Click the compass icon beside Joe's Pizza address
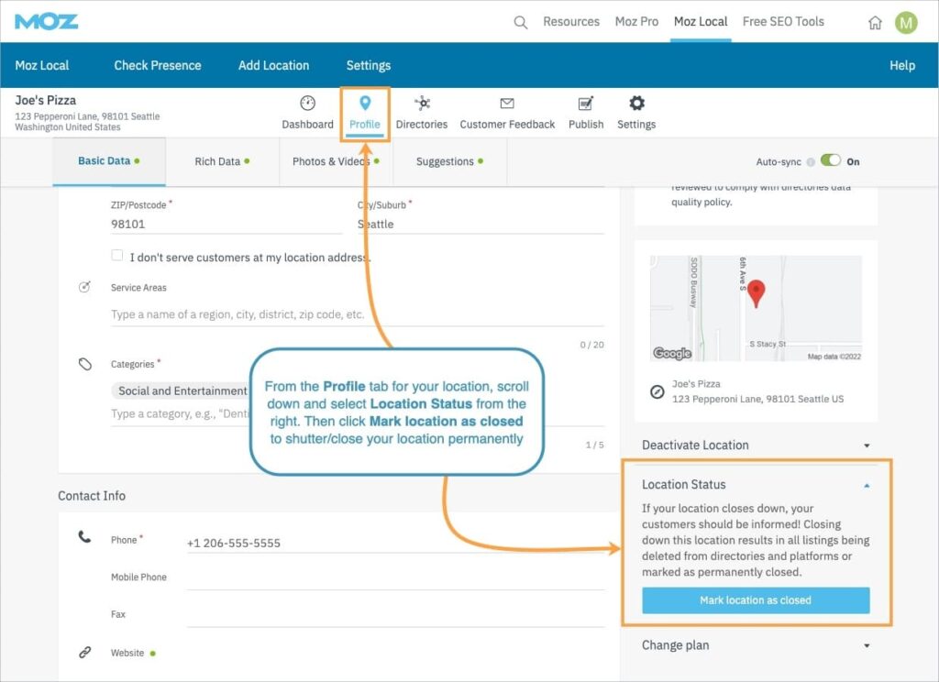The width and height of the screenshot is (939, 682). tap(657, 392)
